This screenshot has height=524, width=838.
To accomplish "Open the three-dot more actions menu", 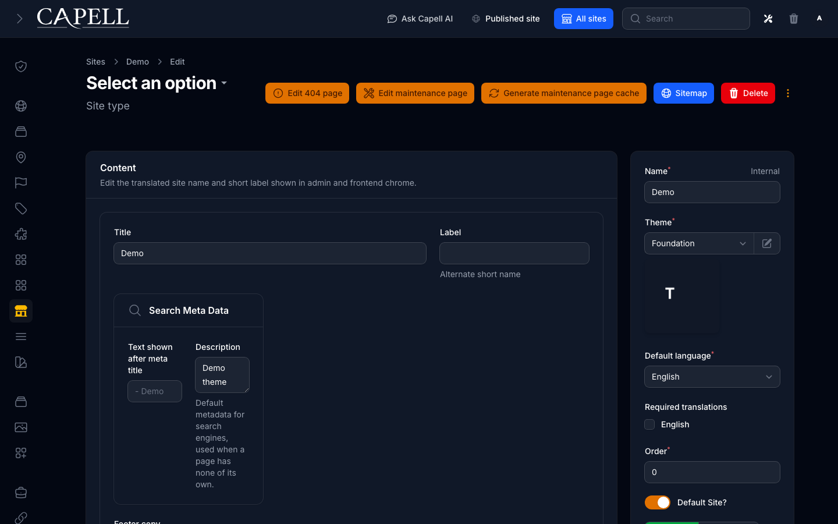I will tap(788, 93).
